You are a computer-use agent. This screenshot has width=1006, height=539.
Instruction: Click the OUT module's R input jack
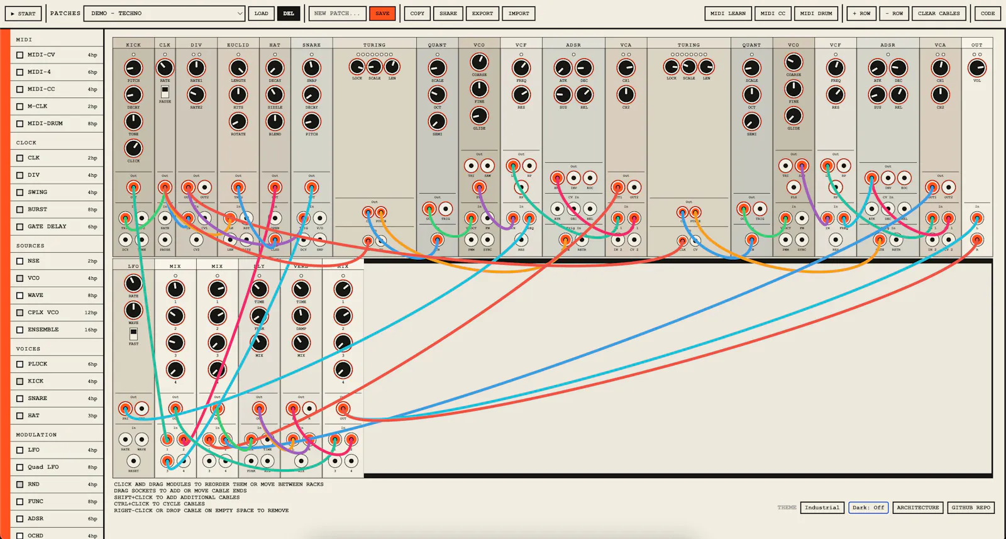976,240
